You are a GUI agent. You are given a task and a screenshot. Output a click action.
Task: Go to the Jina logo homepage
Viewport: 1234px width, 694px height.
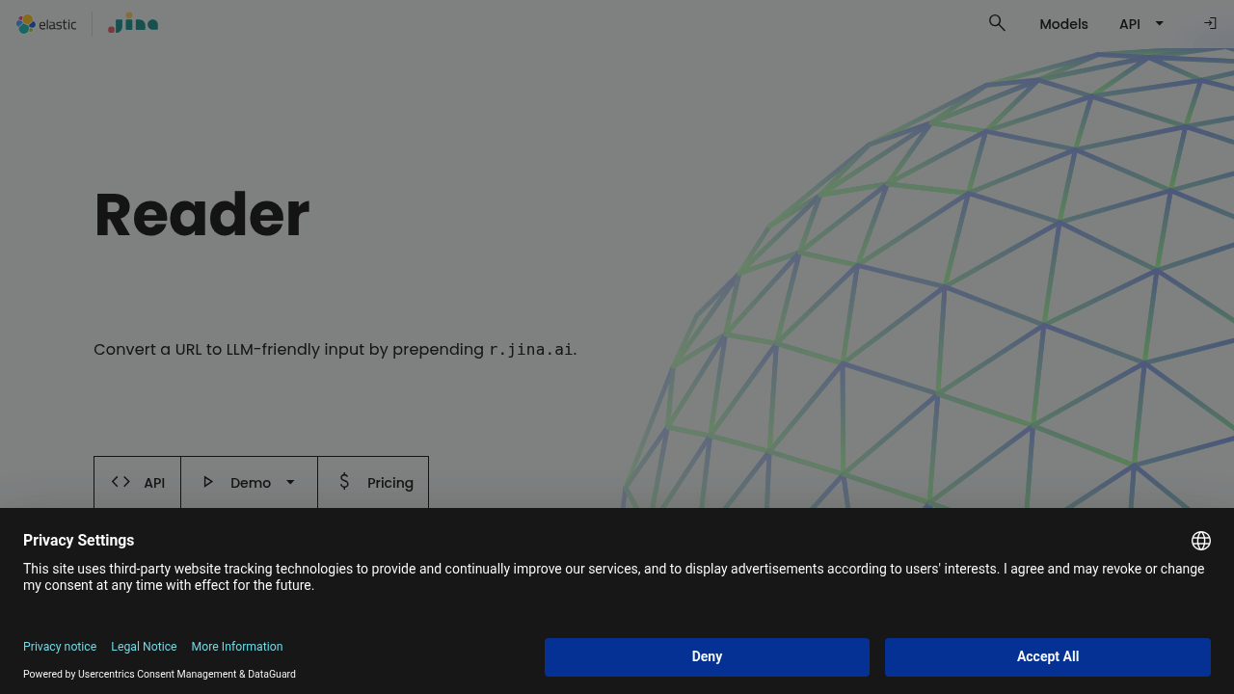(x=133, y=23)
